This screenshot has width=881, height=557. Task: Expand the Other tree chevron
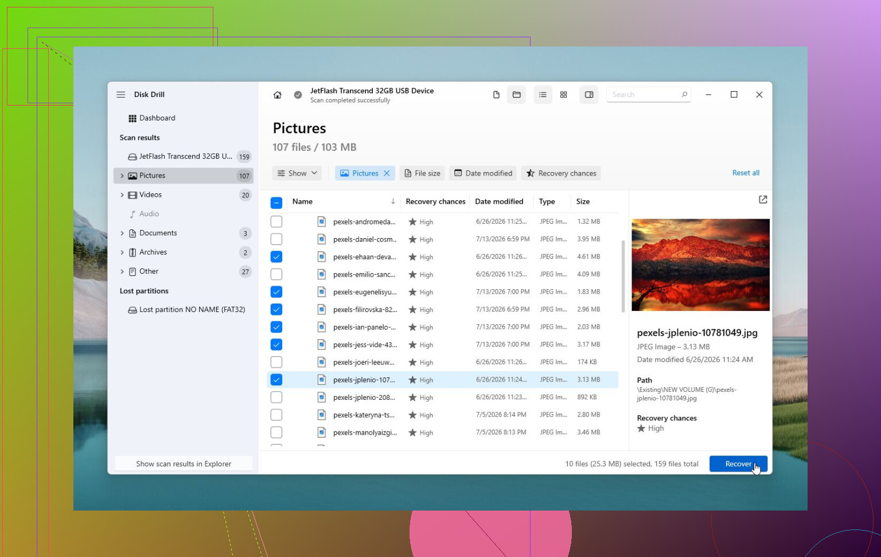[x=122, y=271]
